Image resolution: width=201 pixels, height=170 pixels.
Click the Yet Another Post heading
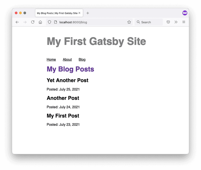[x=68, y=80]
